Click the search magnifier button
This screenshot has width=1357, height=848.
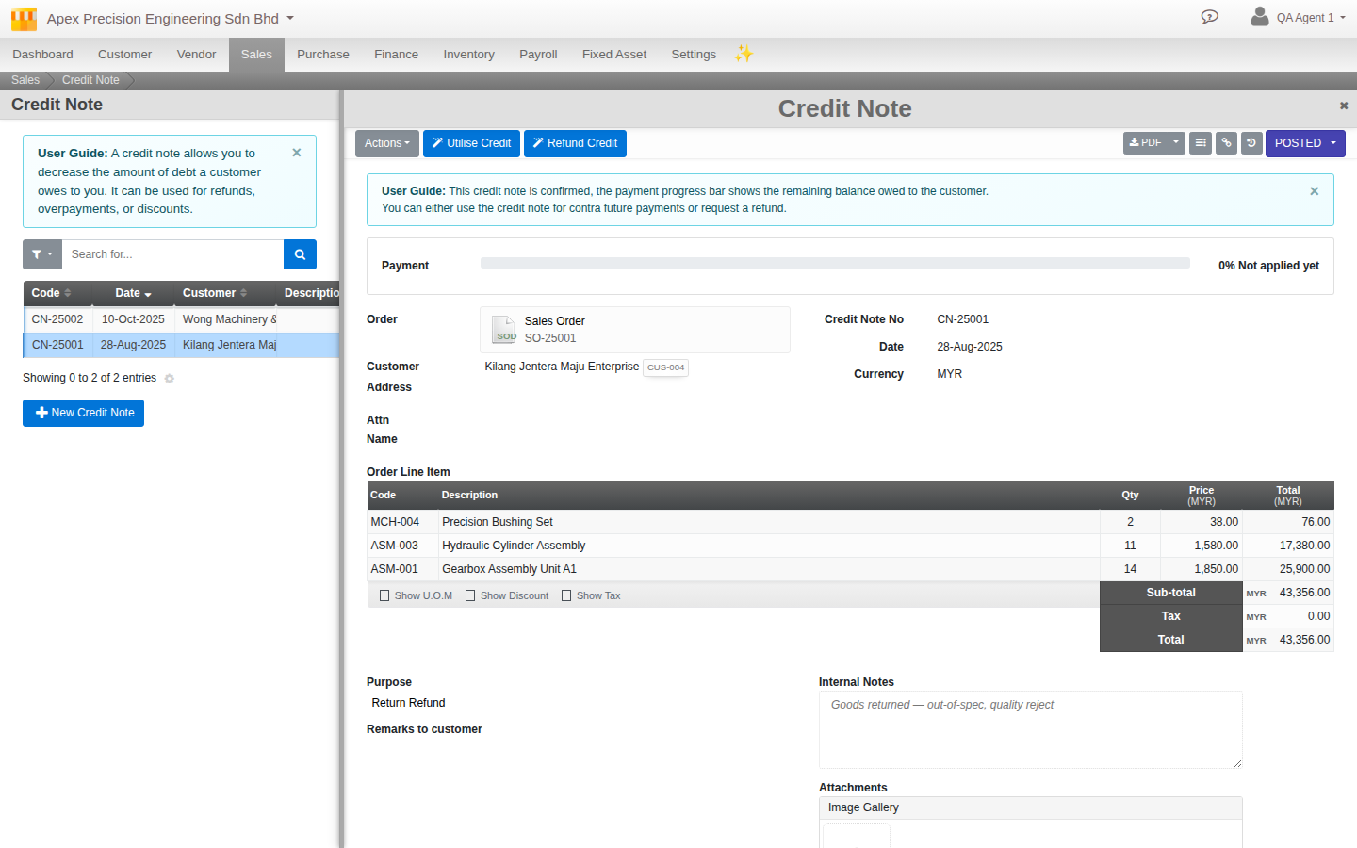click(x=300, y=254)
